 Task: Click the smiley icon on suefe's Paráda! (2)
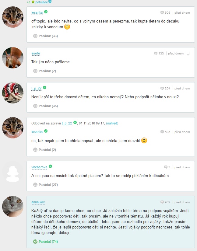[35, 71]
